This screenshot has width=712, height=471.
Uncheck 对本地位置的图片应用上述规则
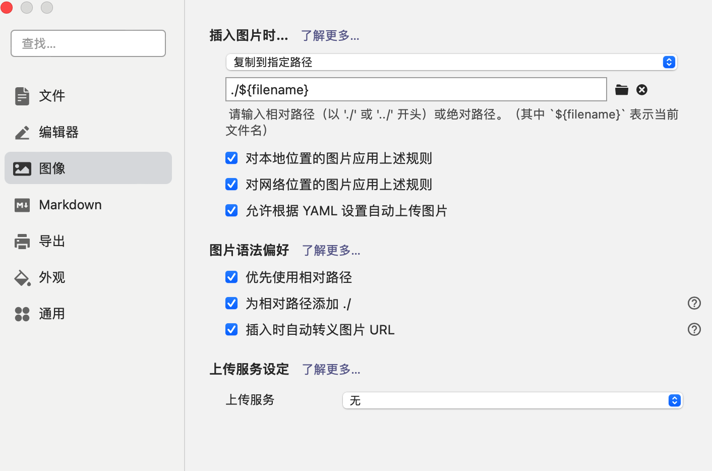pos(231,158)
